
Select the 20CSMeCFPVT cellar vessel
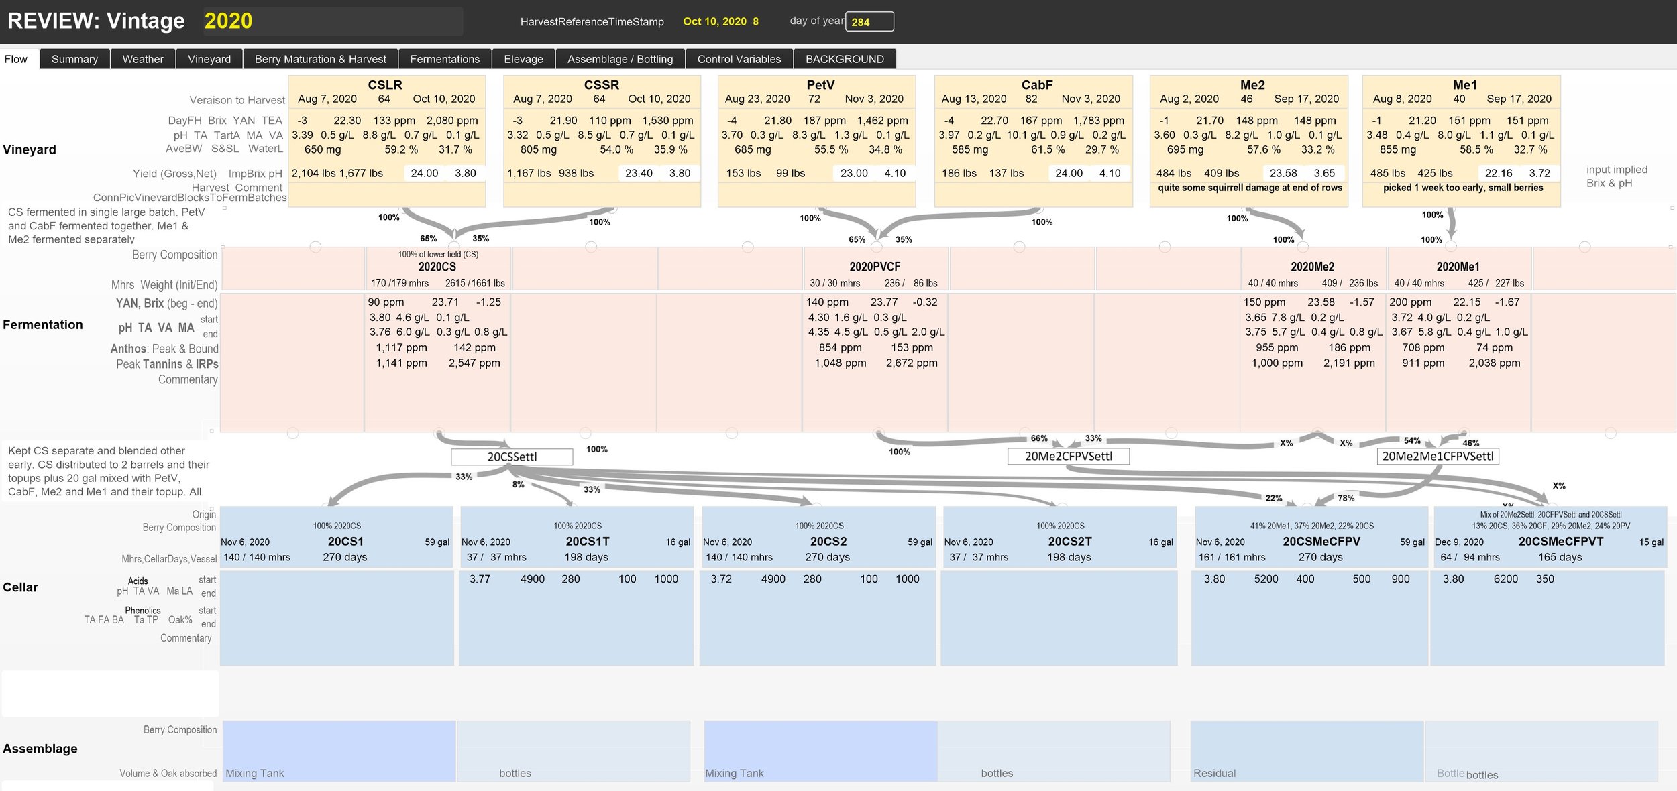[1561, 541]
